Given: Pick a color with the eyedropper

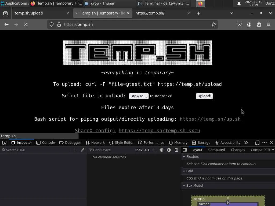Looking at the screenshot, I should tap(82, 150).
